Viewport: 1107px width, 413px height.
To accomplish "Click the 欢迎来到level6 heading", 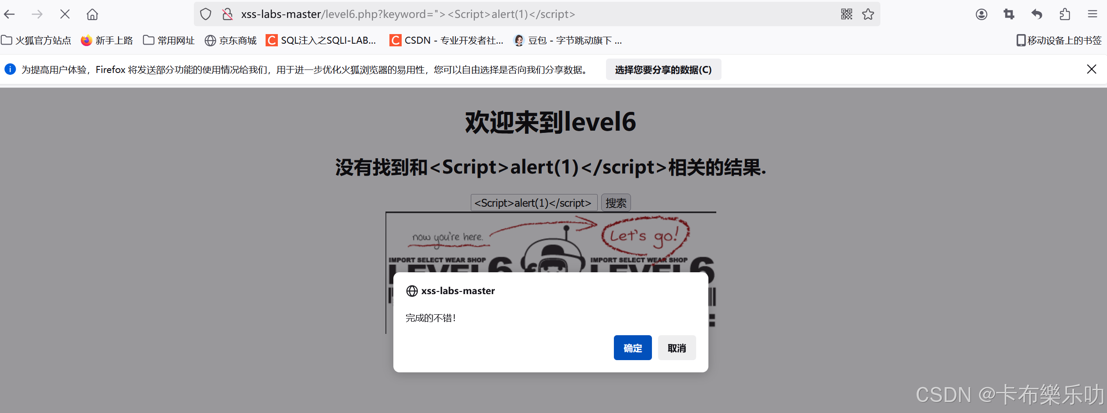I will point(551,122).
